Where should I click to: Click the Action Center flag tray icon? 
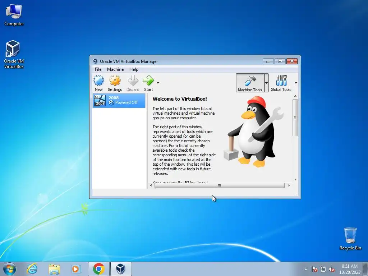pyautogui.click(x=314, y=269)
